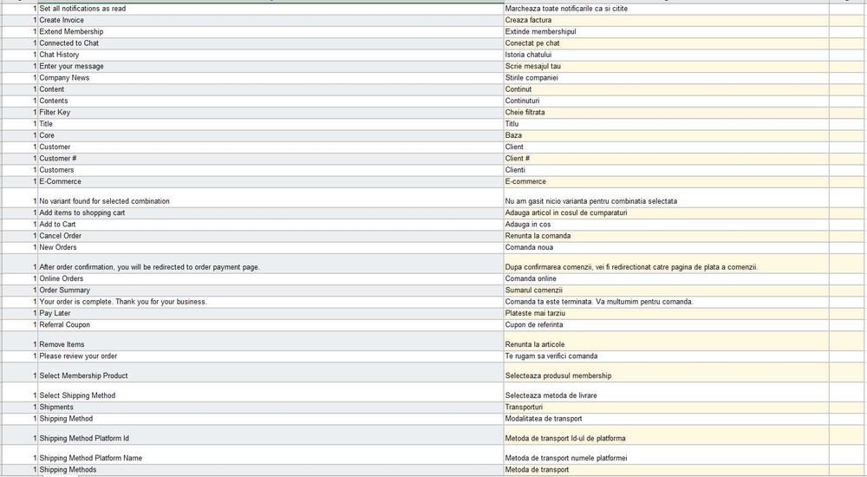Click the 'Renunta la comanda' cell
This screenshot has width=867, height=477.
point(666,236)
